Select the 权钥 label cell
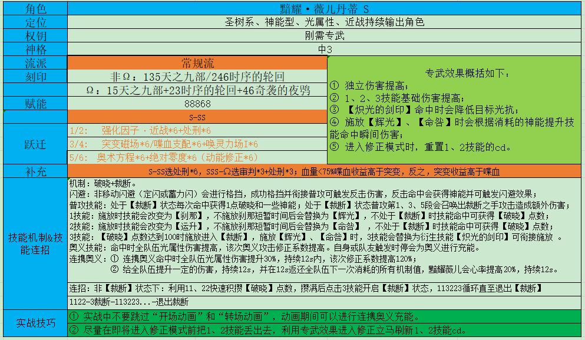Image resolution: width=585 pixels, height=340 pixels. [35, 35]
